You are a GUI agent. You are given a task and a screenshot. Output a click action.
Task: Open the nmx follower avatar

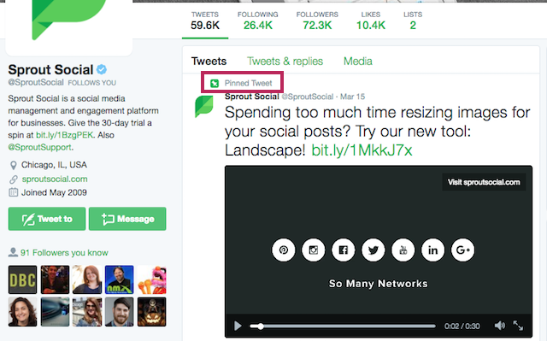tap(120, 279)
